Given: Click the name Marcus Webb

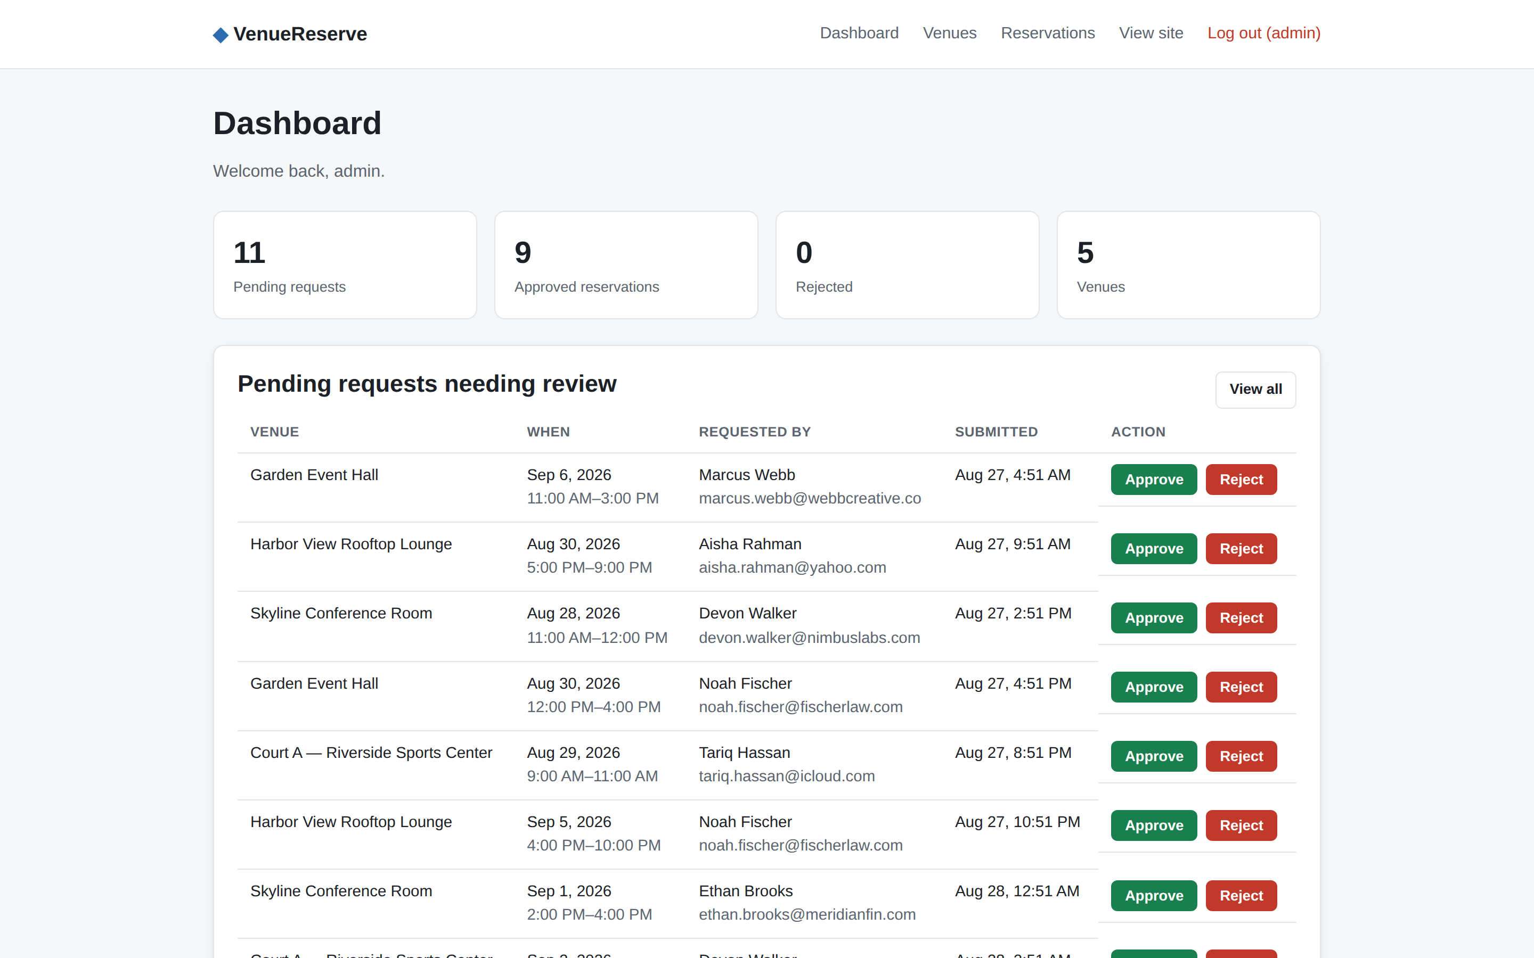Looking at the screenshot, I should [747, 475].
